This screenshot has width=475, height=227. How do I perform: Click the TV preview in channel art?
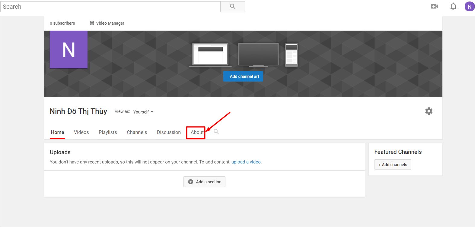(258, 55)
